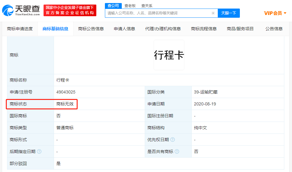This screenshot has width=292, height=172.
Task: Click help icon beside 后期指定日期
Action: (x=39, y=152)
